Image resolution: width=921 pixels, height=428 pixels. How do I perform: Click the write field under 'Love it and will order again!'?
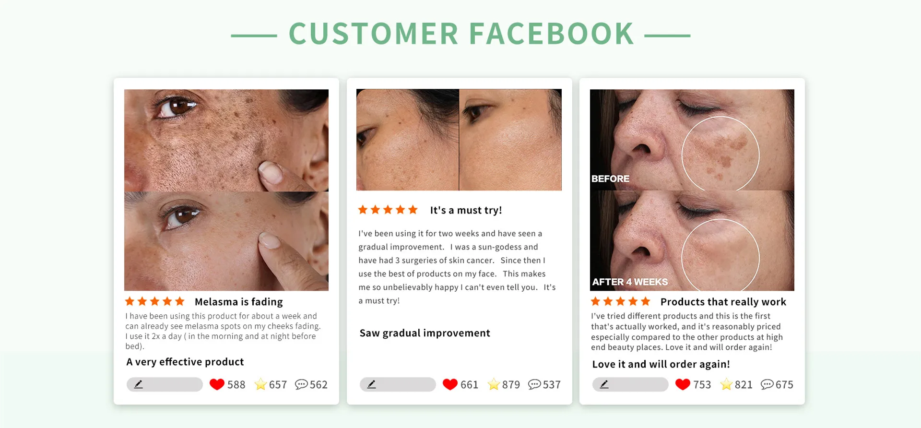click(630, 384)
